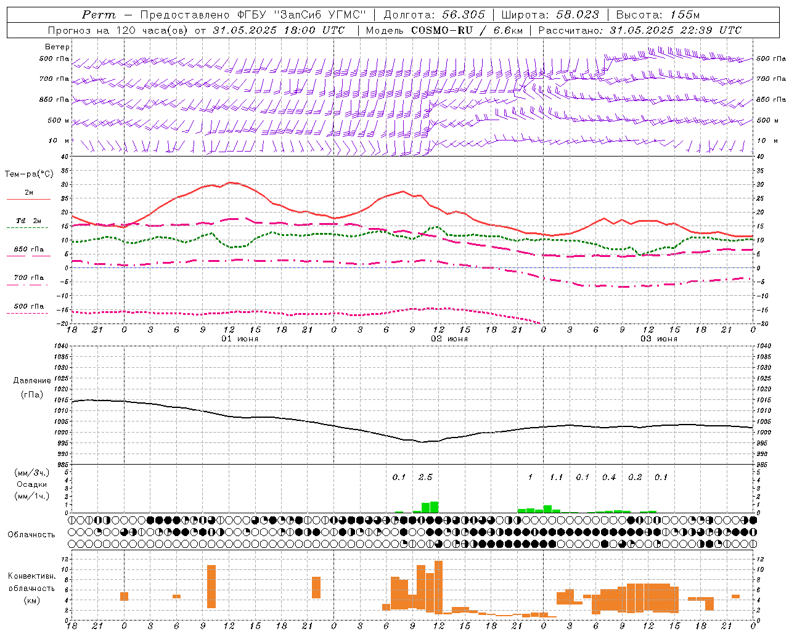This screenshot has width=789, height=631.
Task: Click the precipitation total "2.5"
Action: coord(425,477)
